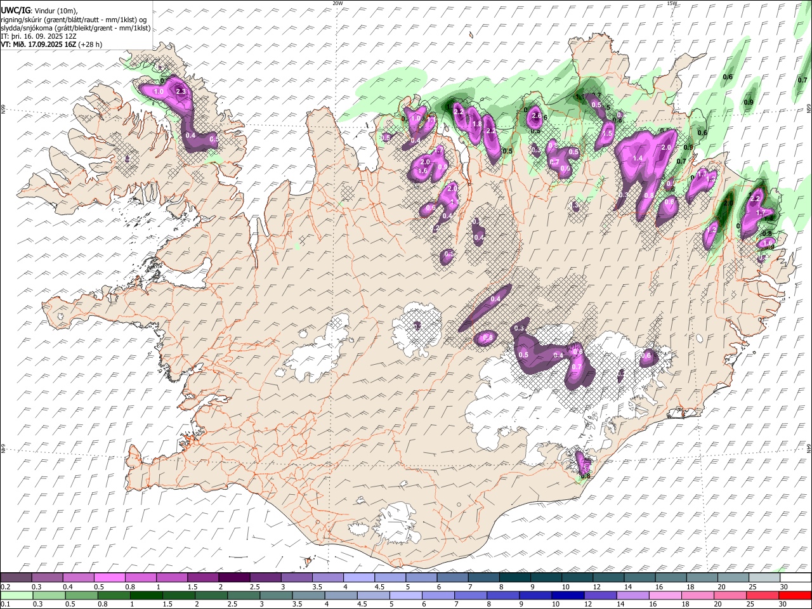Select the dark teal snow swatch labeled 8
The width and height of the screenshot is (812, 609).
[514, 578]
